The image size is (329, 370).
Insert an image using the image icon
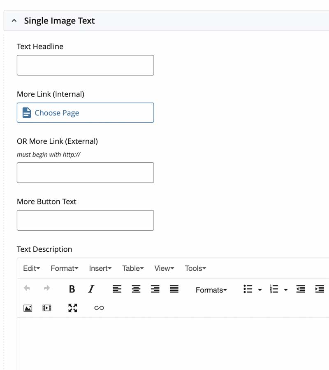[x=28, y=308]
